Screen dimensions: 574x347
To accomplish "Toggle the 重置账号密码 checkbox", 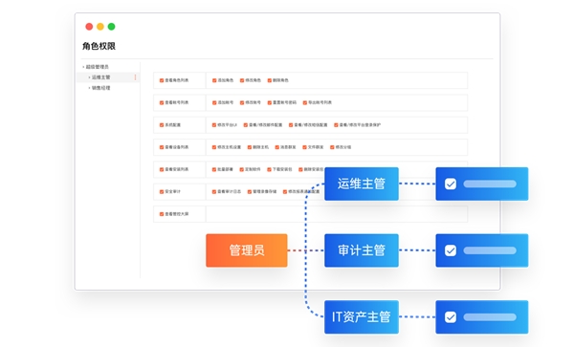I will coord(270,102).
